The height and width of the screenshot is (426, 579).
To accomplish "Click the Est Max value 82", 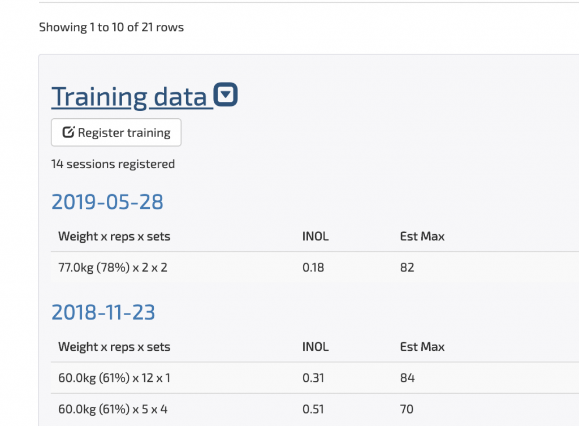I will pos(407,268).
